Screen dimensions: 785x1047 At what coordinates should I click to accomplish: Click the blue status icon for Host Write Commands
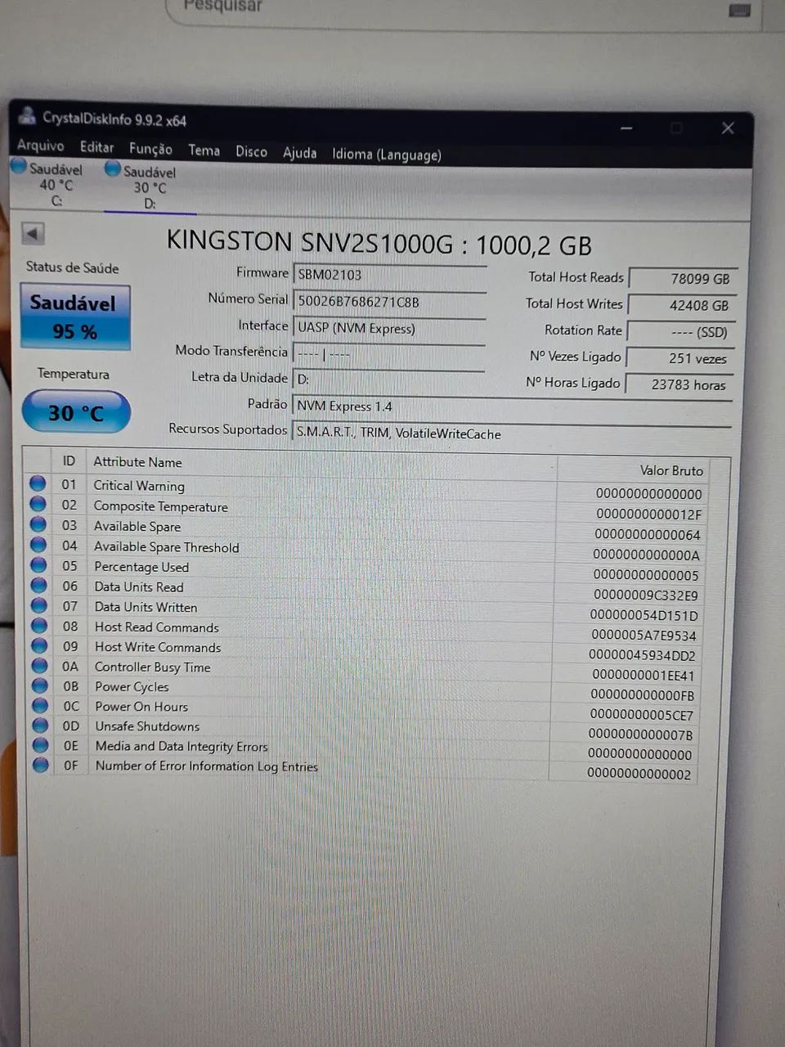[x=39, y=645]
